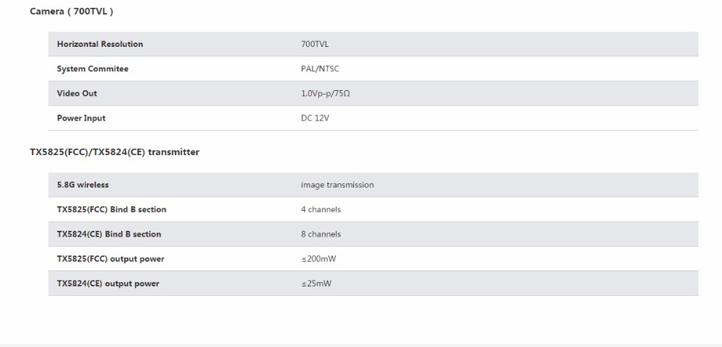Click the Horizontal Resolution row label

100,44
